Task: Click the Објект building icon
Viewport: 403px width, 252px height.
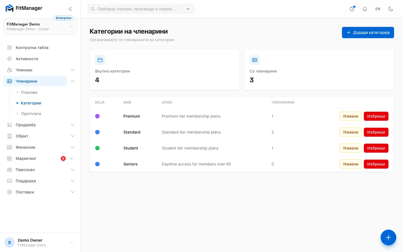Action: pyautogui.click(x=10, y=136)
